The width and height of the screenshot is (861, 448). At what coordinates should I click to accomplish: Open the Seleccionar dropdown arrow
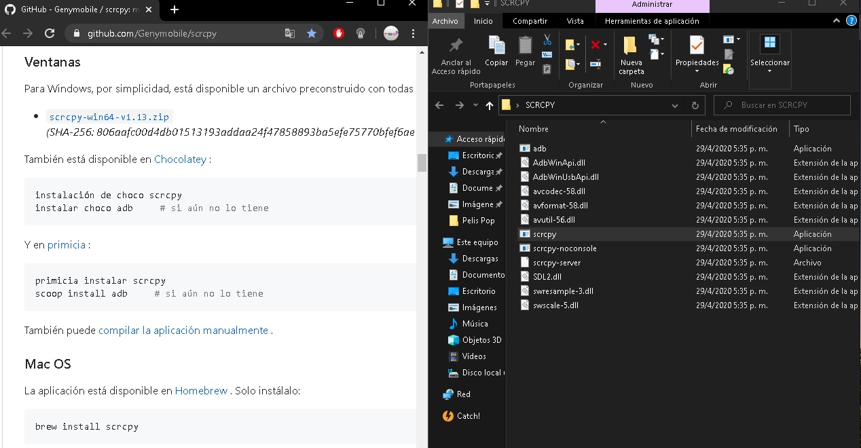770,71
